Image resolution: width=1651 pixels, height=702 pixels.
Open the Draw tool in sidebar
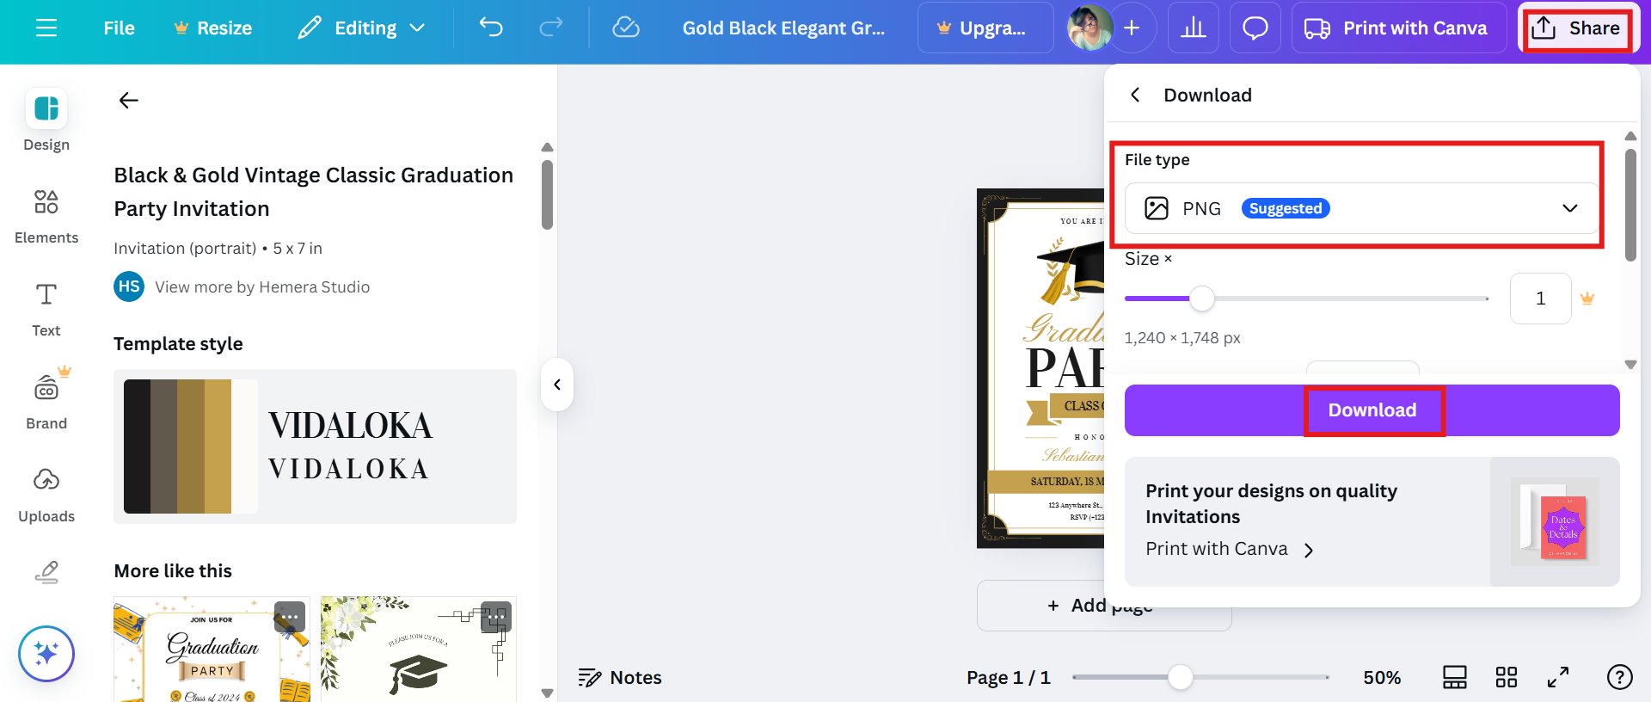tap(46, 572)
